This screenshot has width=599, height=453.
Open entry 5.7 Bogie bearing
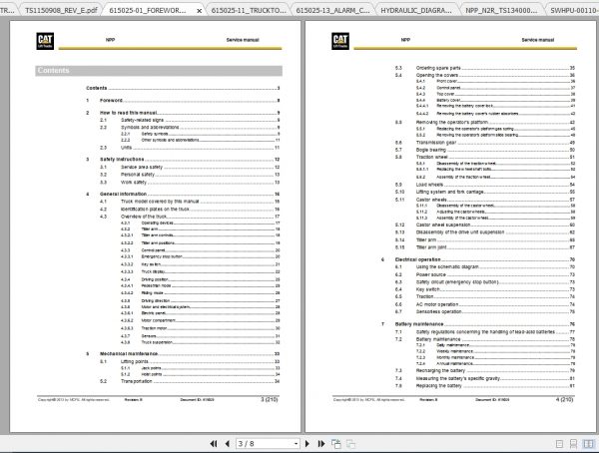pos(485,150)
